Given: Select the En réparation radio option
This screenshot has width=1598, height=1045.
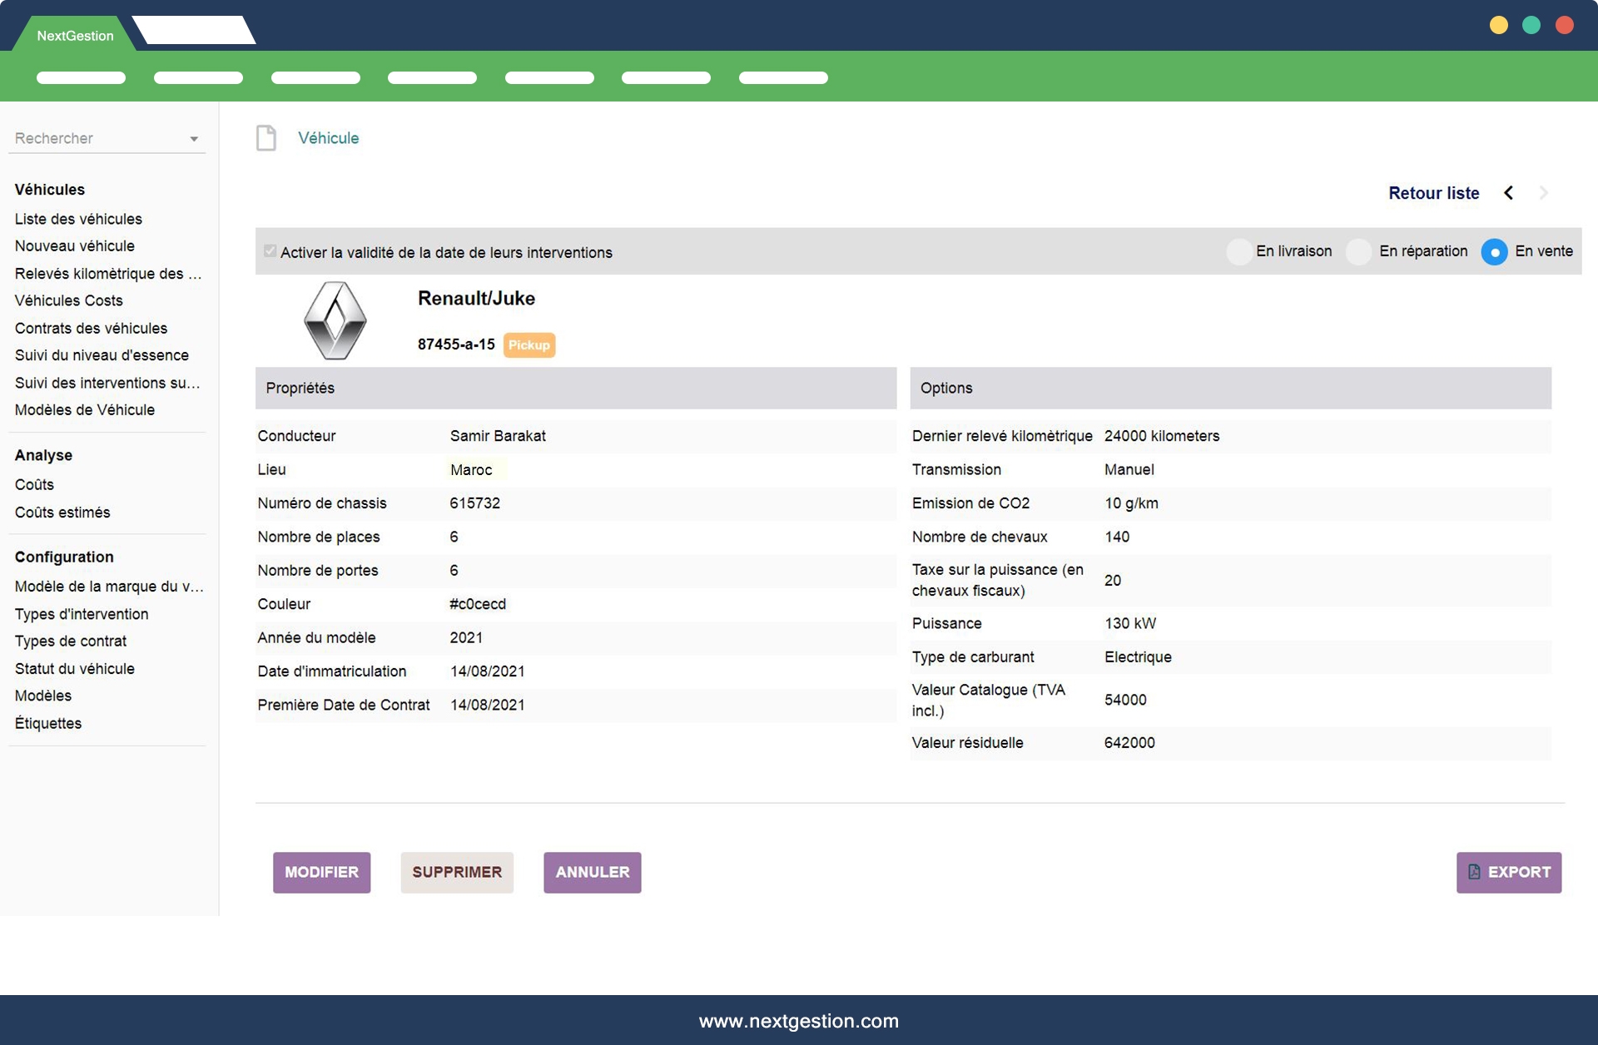Looking at the screenshot, I should [1359, 251].
